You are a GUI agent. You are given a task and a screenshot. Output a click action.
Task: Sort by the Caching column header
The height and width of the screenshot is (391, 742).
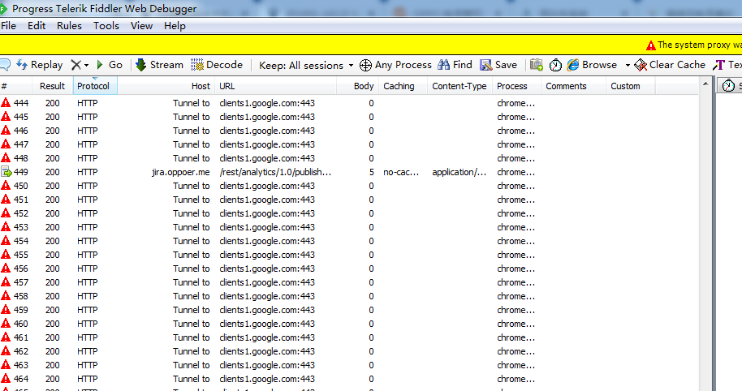(403, 86)
